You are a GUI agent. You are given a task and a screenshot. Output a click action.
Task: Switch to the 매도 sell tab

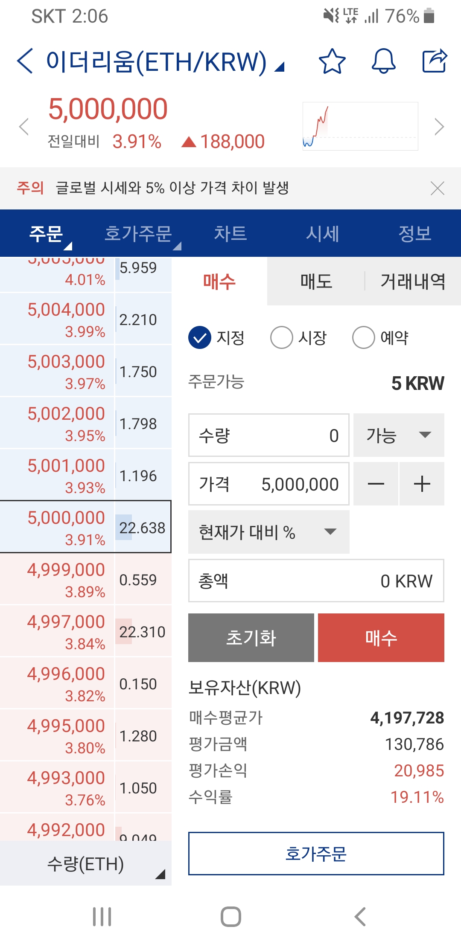pyautogui.click(x=316, y=282)
